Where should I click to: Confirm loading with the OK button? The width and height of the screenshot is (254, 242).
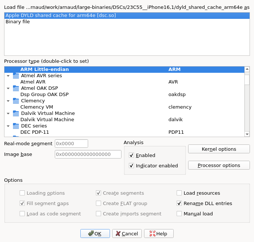coord(95,234)
